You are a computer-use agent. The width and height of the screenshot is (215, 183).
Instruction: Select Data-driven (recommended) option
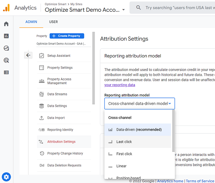coord(137,130)
